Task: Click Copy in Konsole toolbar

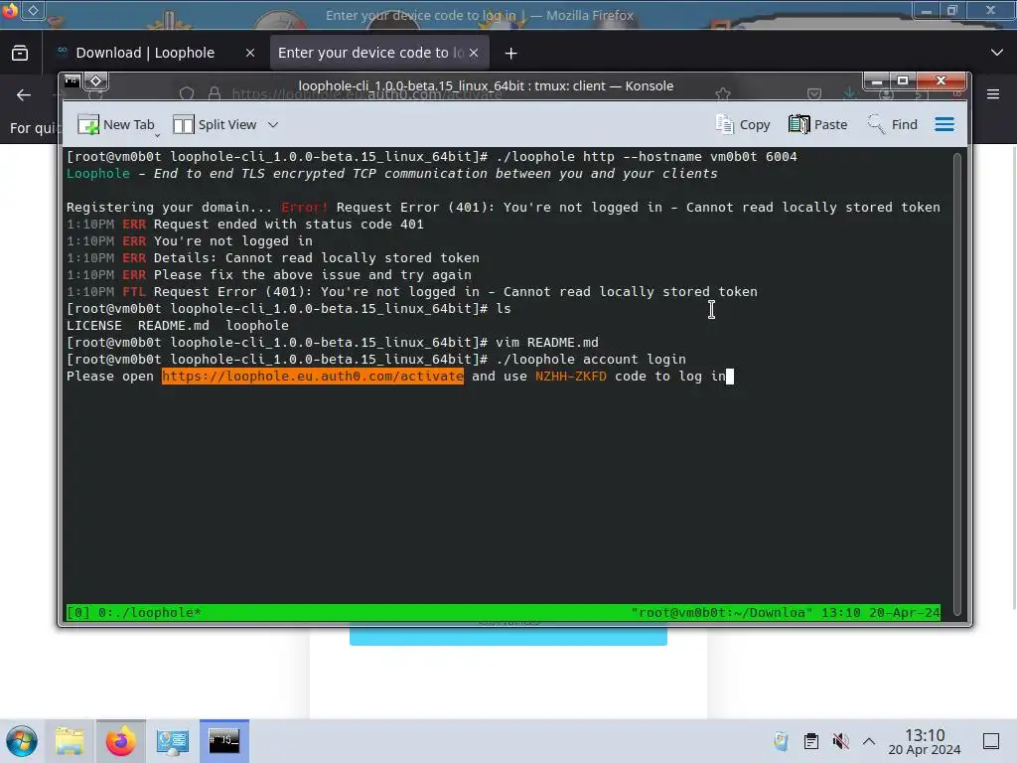Action: pos(743,124)
